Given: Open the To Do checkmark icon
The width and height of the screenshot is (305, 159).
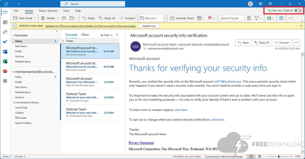Looking at the screenshot, I should click(x=5, y=42).
